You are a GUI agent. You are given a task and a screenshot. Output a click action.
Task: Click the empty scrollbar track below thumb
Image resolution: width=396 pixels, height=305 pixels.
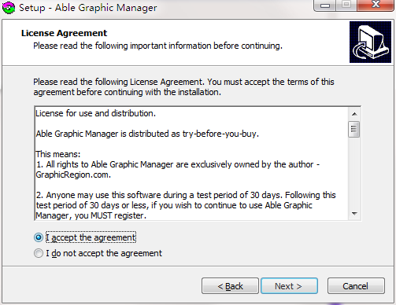tap(354, 172)
